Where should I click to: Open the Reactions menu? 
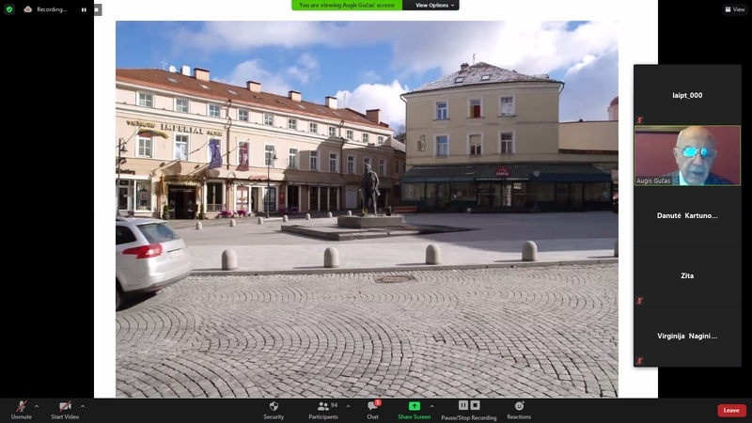(519, 409)
